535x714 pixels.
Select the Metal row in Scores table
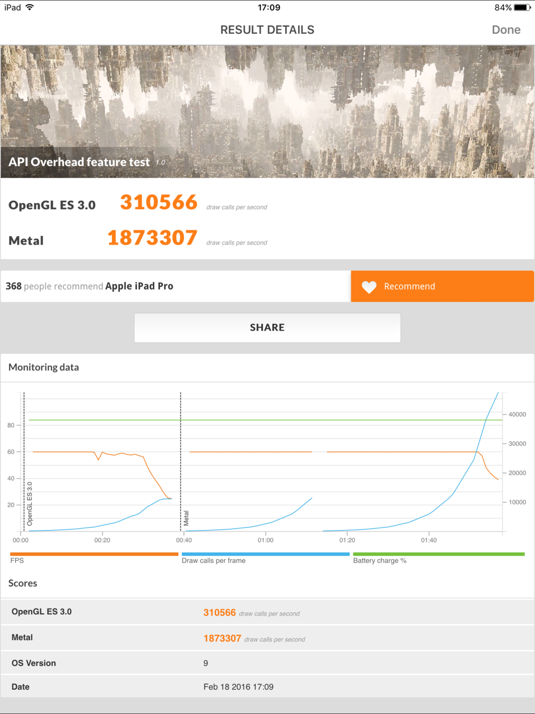point(267,638)
